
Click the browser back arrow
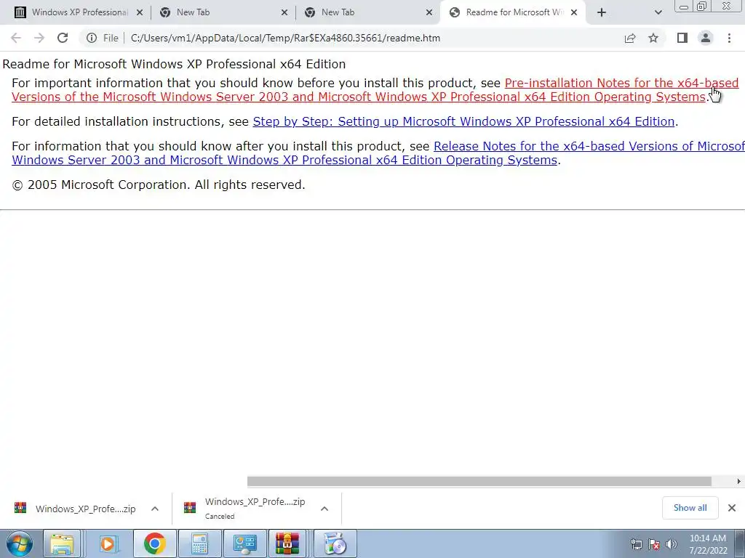[16, 38]
